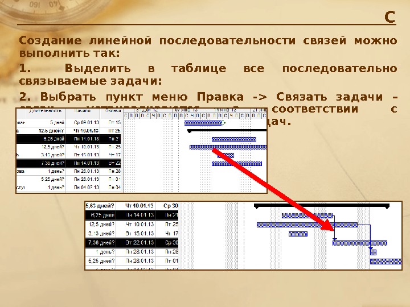This screenshot has width=410, height=307.
Task: Select highlighted '7,38 дней?' cell in upper table
Action: [x=52, y=163]
